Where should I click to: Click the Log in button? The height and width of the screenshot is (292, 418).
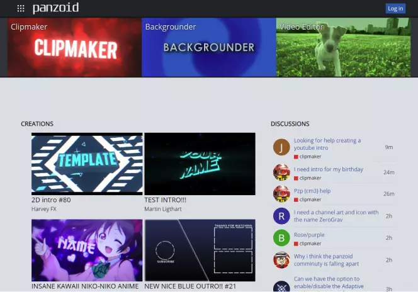pyautogui.click(x=395, y=9)
